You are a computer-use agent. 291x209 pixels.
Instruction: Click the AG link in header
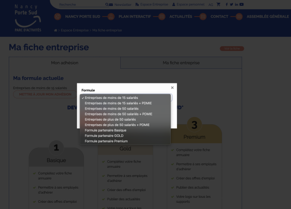tap(210, 5)
